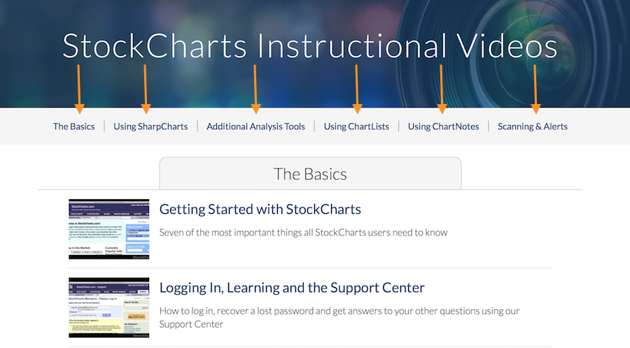Click the 'Seven of the most important things' description
This screenshot has width=630, height=348.
coord(303,232)
